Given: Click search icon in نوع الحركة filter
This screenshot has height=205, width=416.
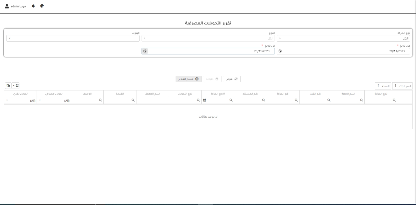Looking at the screenshot, I should [x=394, y=100].
